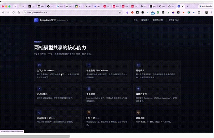Click the 模型能力 nav link
Screen dimensions: 214x138
tap(145, 20)
